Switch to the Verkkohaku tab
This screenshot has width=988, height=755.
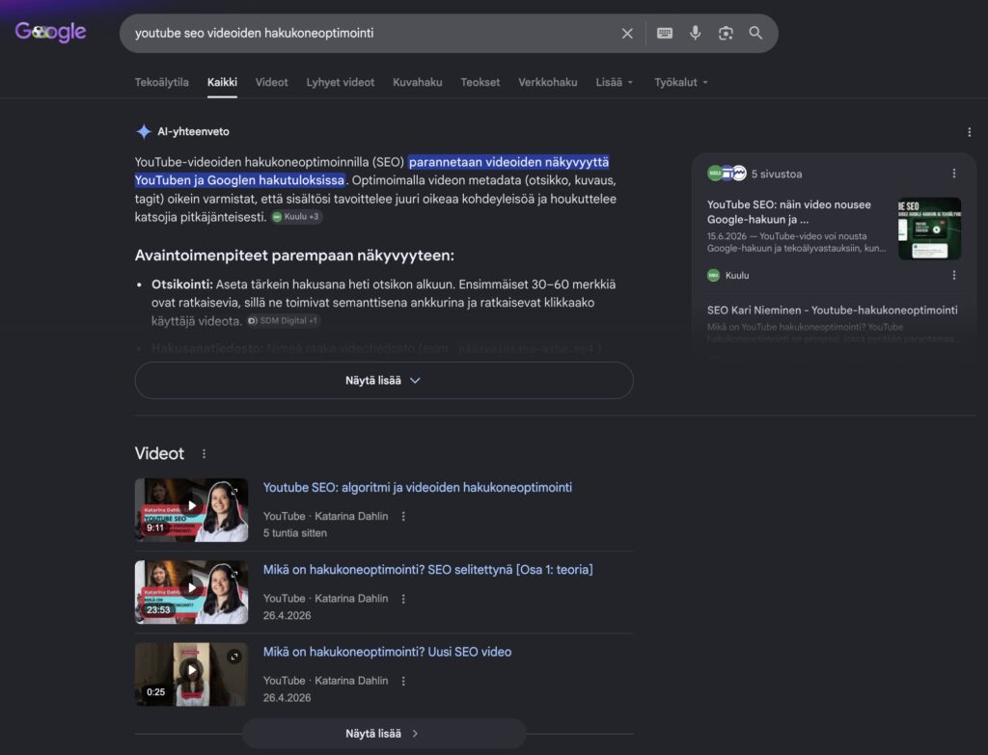548,83
